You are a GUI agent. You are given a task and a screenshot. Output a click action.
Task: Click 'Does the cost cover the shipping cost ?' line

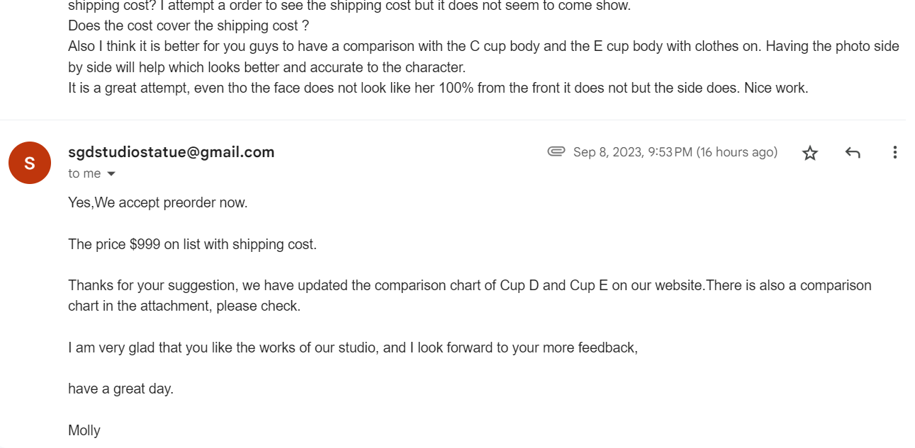(x=189, y=26)
